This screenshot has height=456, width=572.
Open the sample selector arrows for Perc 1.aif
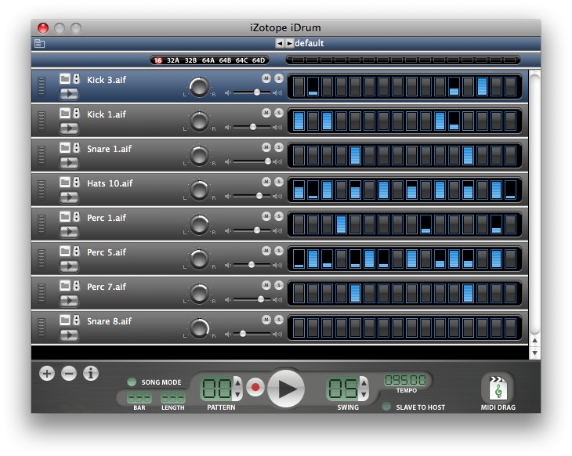pyautogui.click(x=76, y=217)
